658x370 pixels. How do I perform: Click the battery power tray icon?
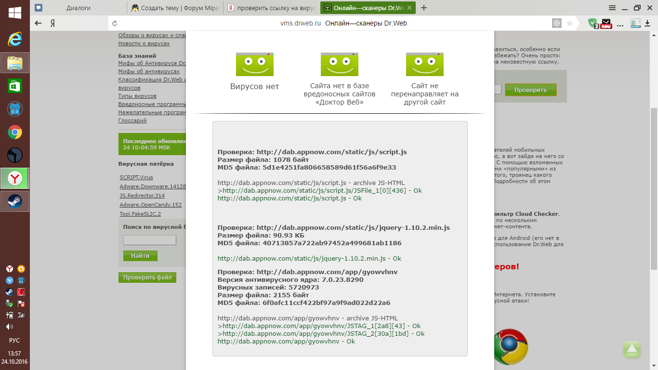tap(9, 315)
